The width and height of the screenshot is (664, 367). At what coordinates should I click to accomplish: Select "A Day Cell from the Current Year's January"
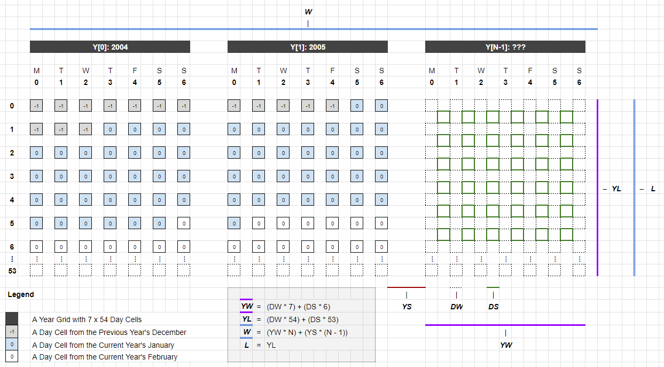103,345
